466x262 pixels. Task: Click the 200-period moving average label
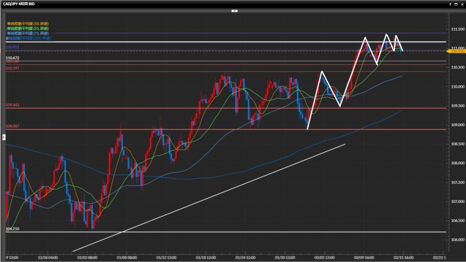point(28,38)
